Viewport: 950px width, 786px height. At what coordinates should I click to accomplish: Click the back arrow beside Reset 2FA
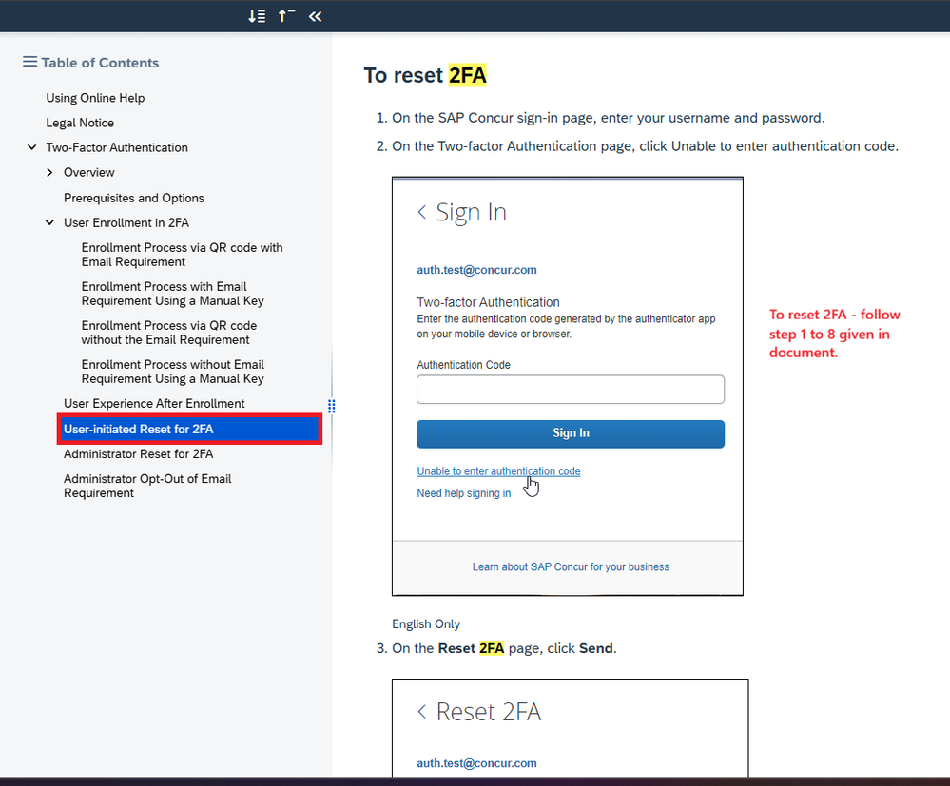coord(421,712)
